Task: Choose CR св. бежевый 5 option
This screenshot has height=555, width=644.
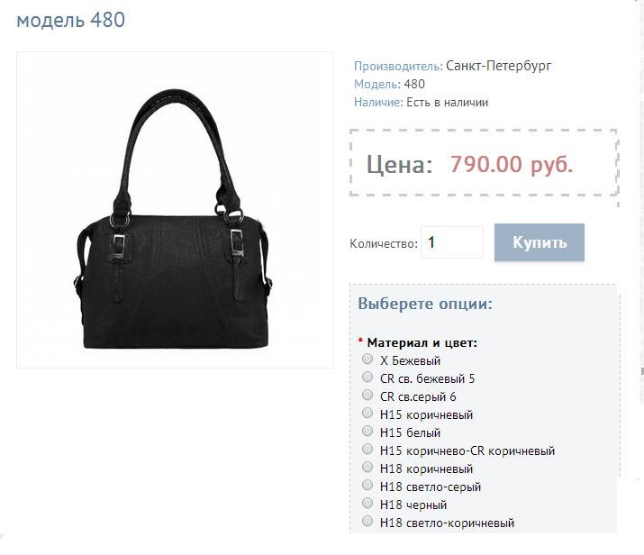Action: (x=367, y=378)
